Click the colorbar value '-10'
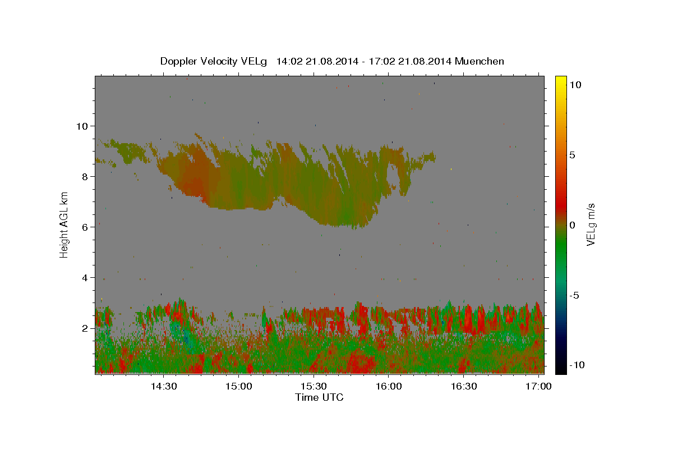Viewport: 673px width, 449px height. tap(577, 365)
